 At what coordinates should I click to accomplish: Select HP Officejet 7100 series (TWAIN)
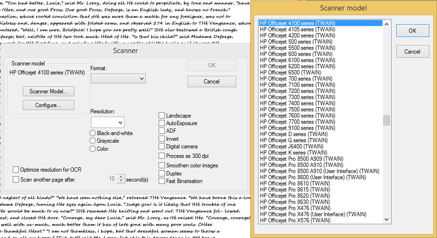click(x=321, y=85)
